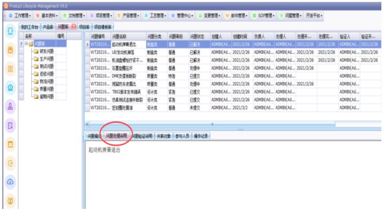Viewport: 387px width, 215px height.
Task: Open the 参与人员 detail tab
Action: 182,136
